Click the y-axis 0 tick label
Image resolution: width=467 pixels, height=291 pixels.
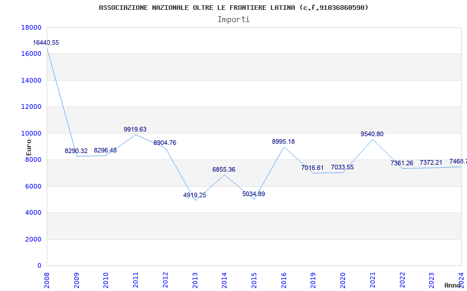(x=39, y=266)
